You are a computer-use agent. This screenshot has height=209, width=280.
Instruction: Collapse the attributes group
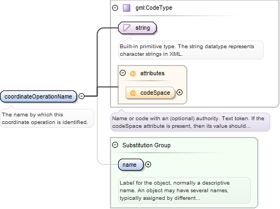pyautogui.click(x=123, y=73)
